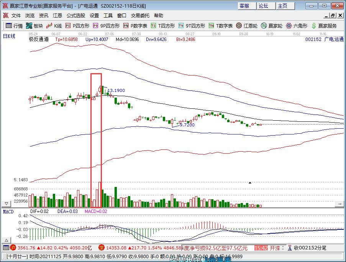Open the 论坛 forum link
Screen dimensions: 346x262
[264, 6]
